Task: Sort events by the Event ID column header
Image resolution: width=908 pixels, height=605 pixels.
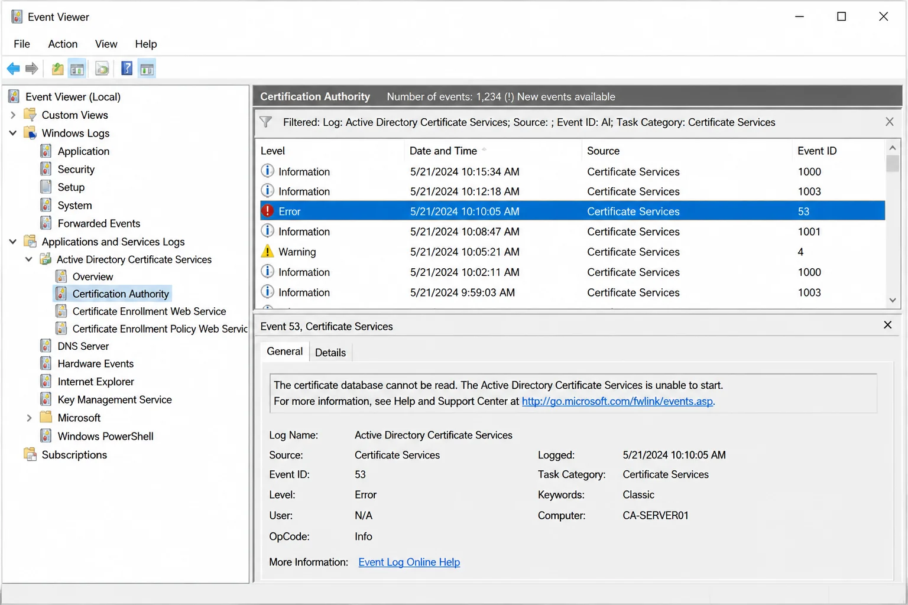Action: 838,151
